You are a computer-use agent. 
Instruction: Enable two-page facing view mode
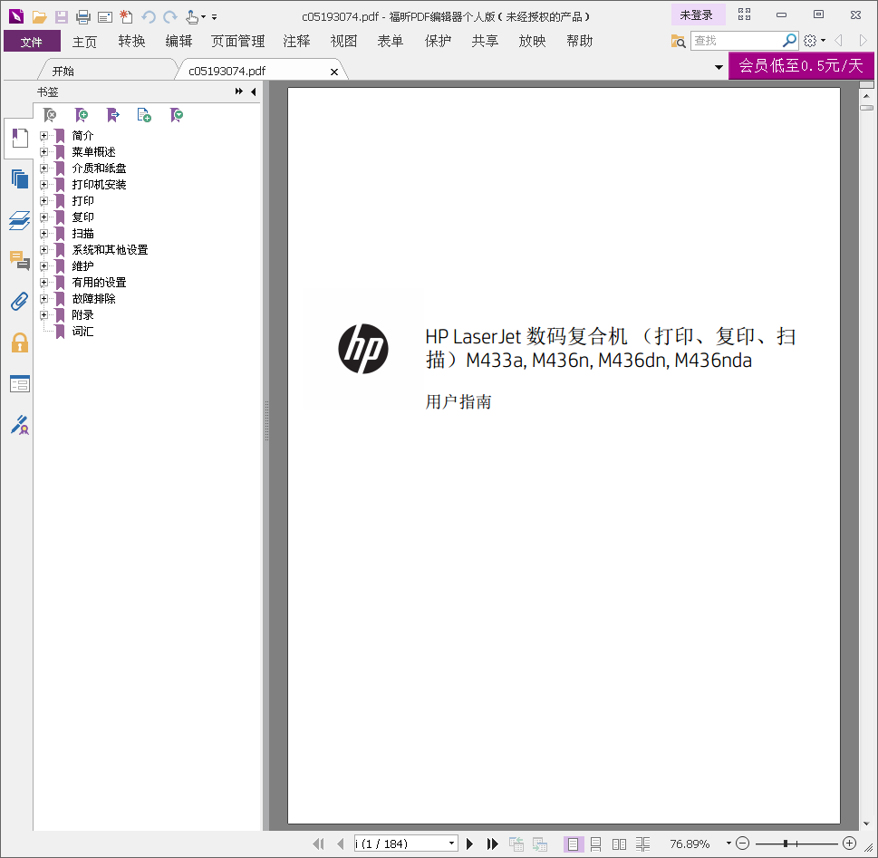pos(619,844)
